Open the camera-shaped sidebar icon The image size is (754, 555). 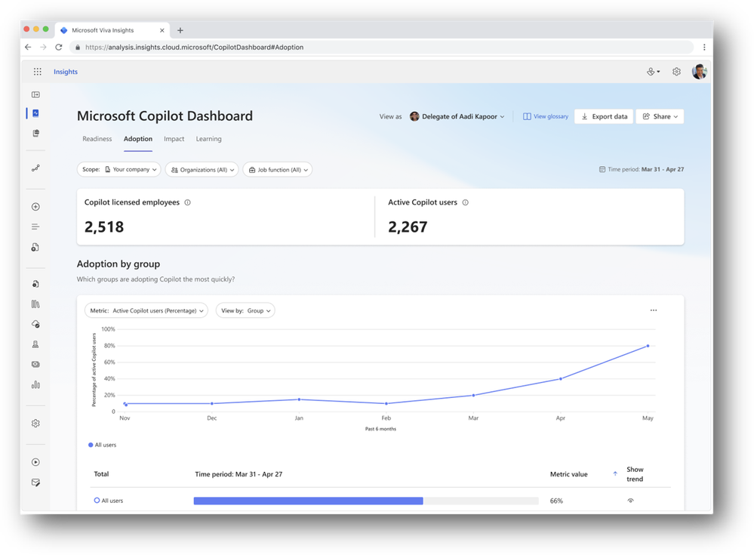[x=35, y=365]
